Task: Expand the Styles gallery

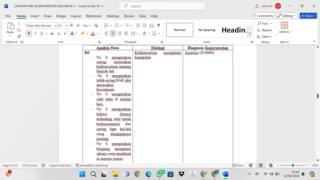Action: tap(249, 35)
